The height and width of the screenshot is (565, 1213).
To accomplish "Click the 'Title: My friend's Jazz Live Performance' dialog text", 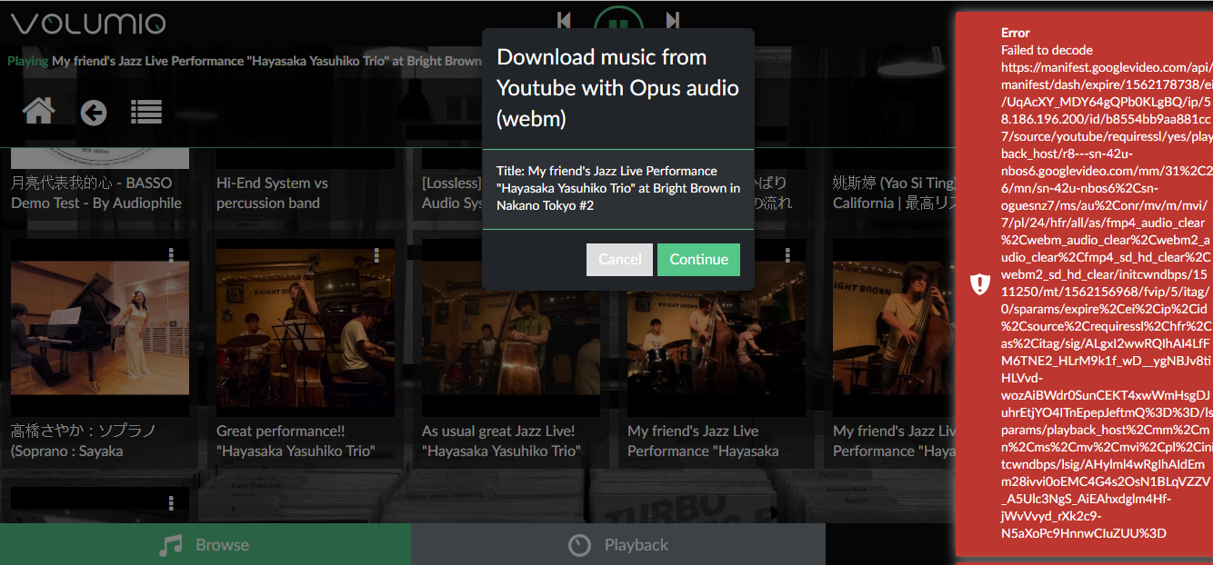I will pos(618,188).
